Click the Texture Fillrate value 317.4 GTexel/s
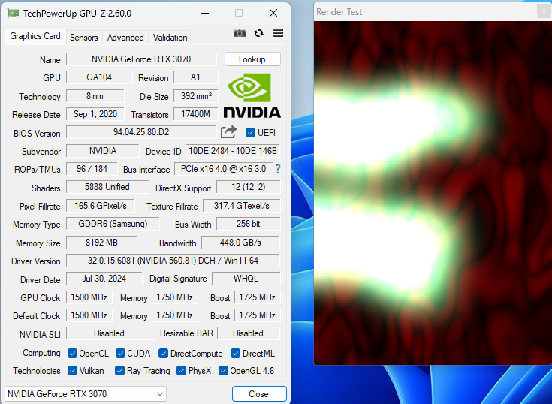The width and height of the screenshot is (552, 404). pyautogui.click(x=242, y=206)
